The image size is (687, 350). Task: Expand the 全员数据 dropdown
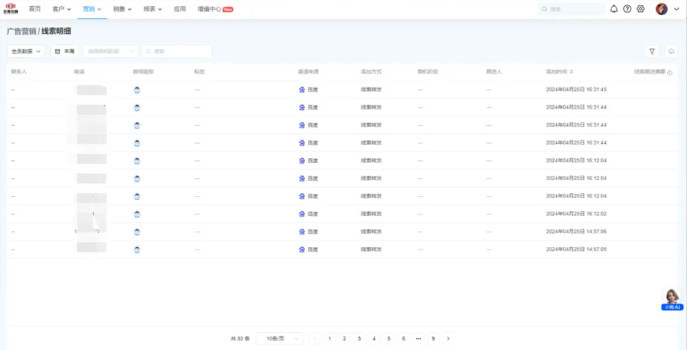(26, 52)
